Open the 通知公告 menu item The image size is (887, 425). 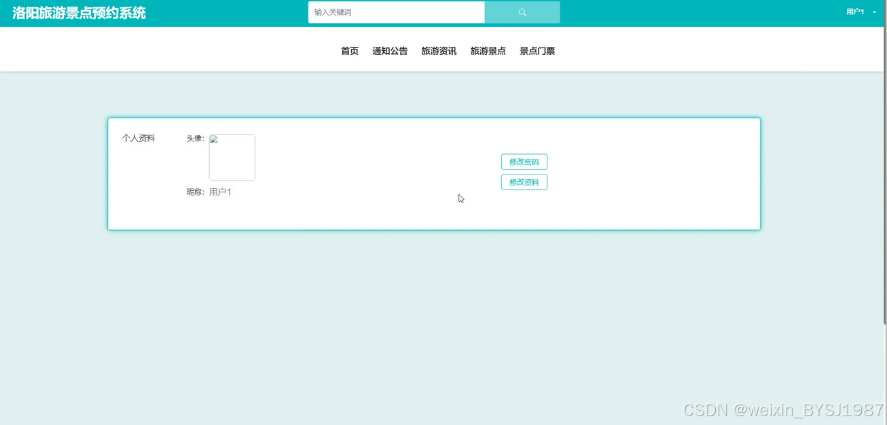tap(390, 51)
